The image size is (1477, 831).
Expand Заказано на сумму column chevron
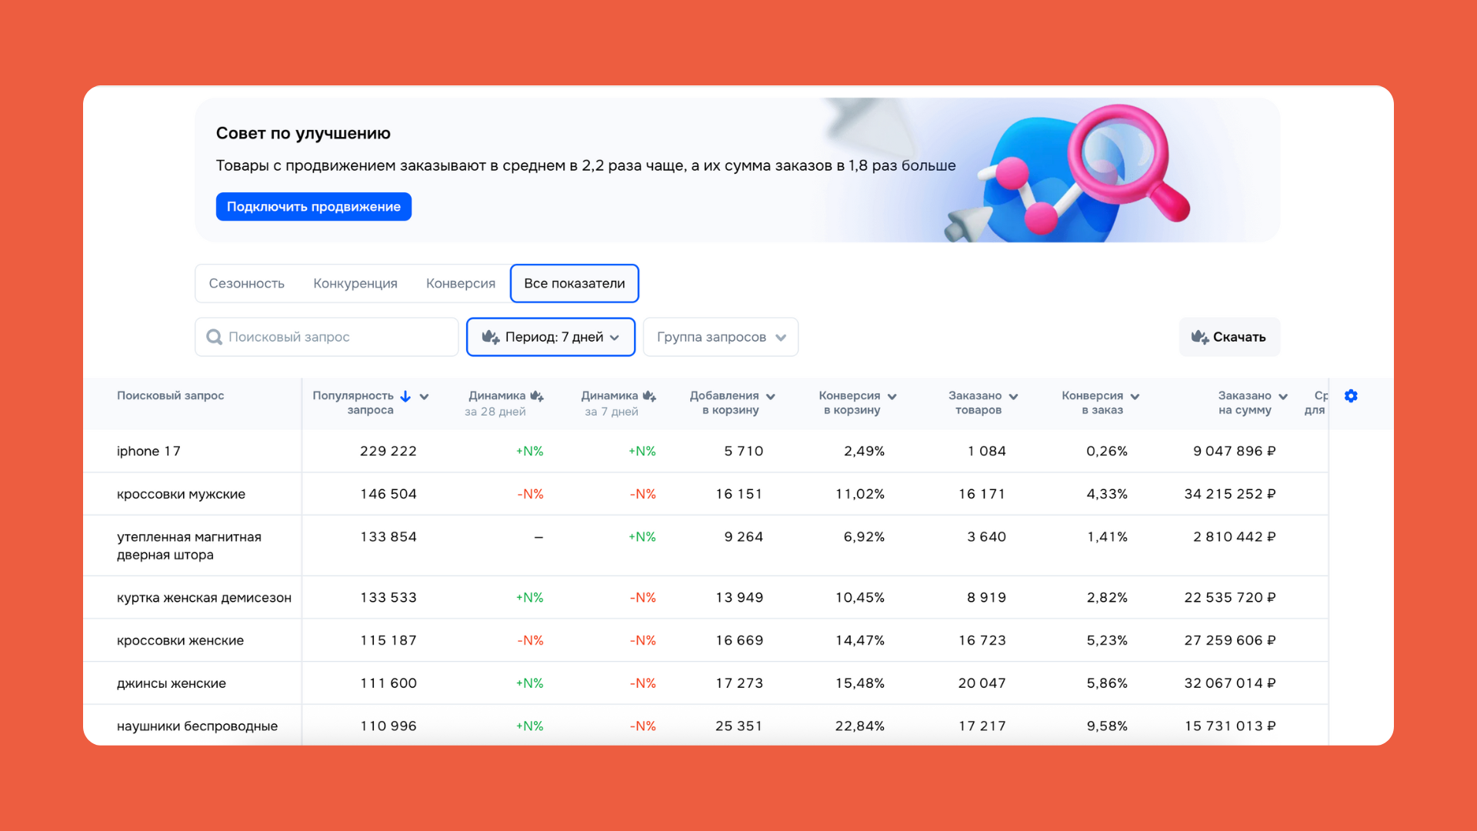1283,396
